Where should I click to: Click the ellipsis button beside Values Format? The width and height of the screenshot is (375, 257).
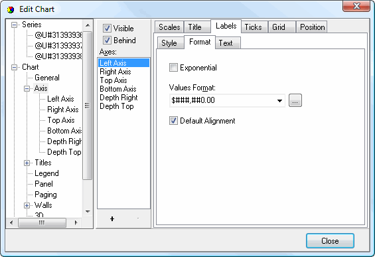click(x=295, y=100)
